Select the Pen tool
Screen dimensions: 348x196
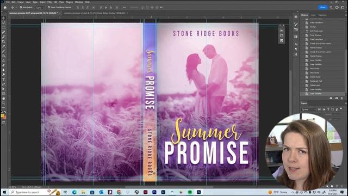pos(3,84)
